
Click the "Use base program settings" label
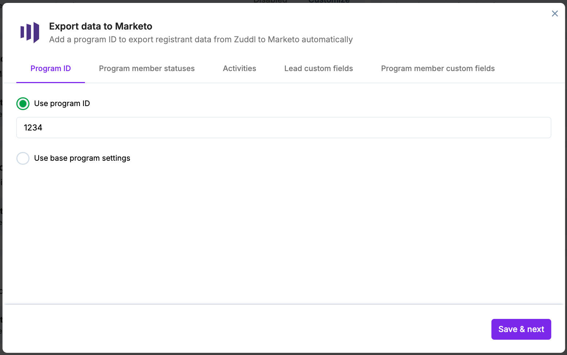82,158
